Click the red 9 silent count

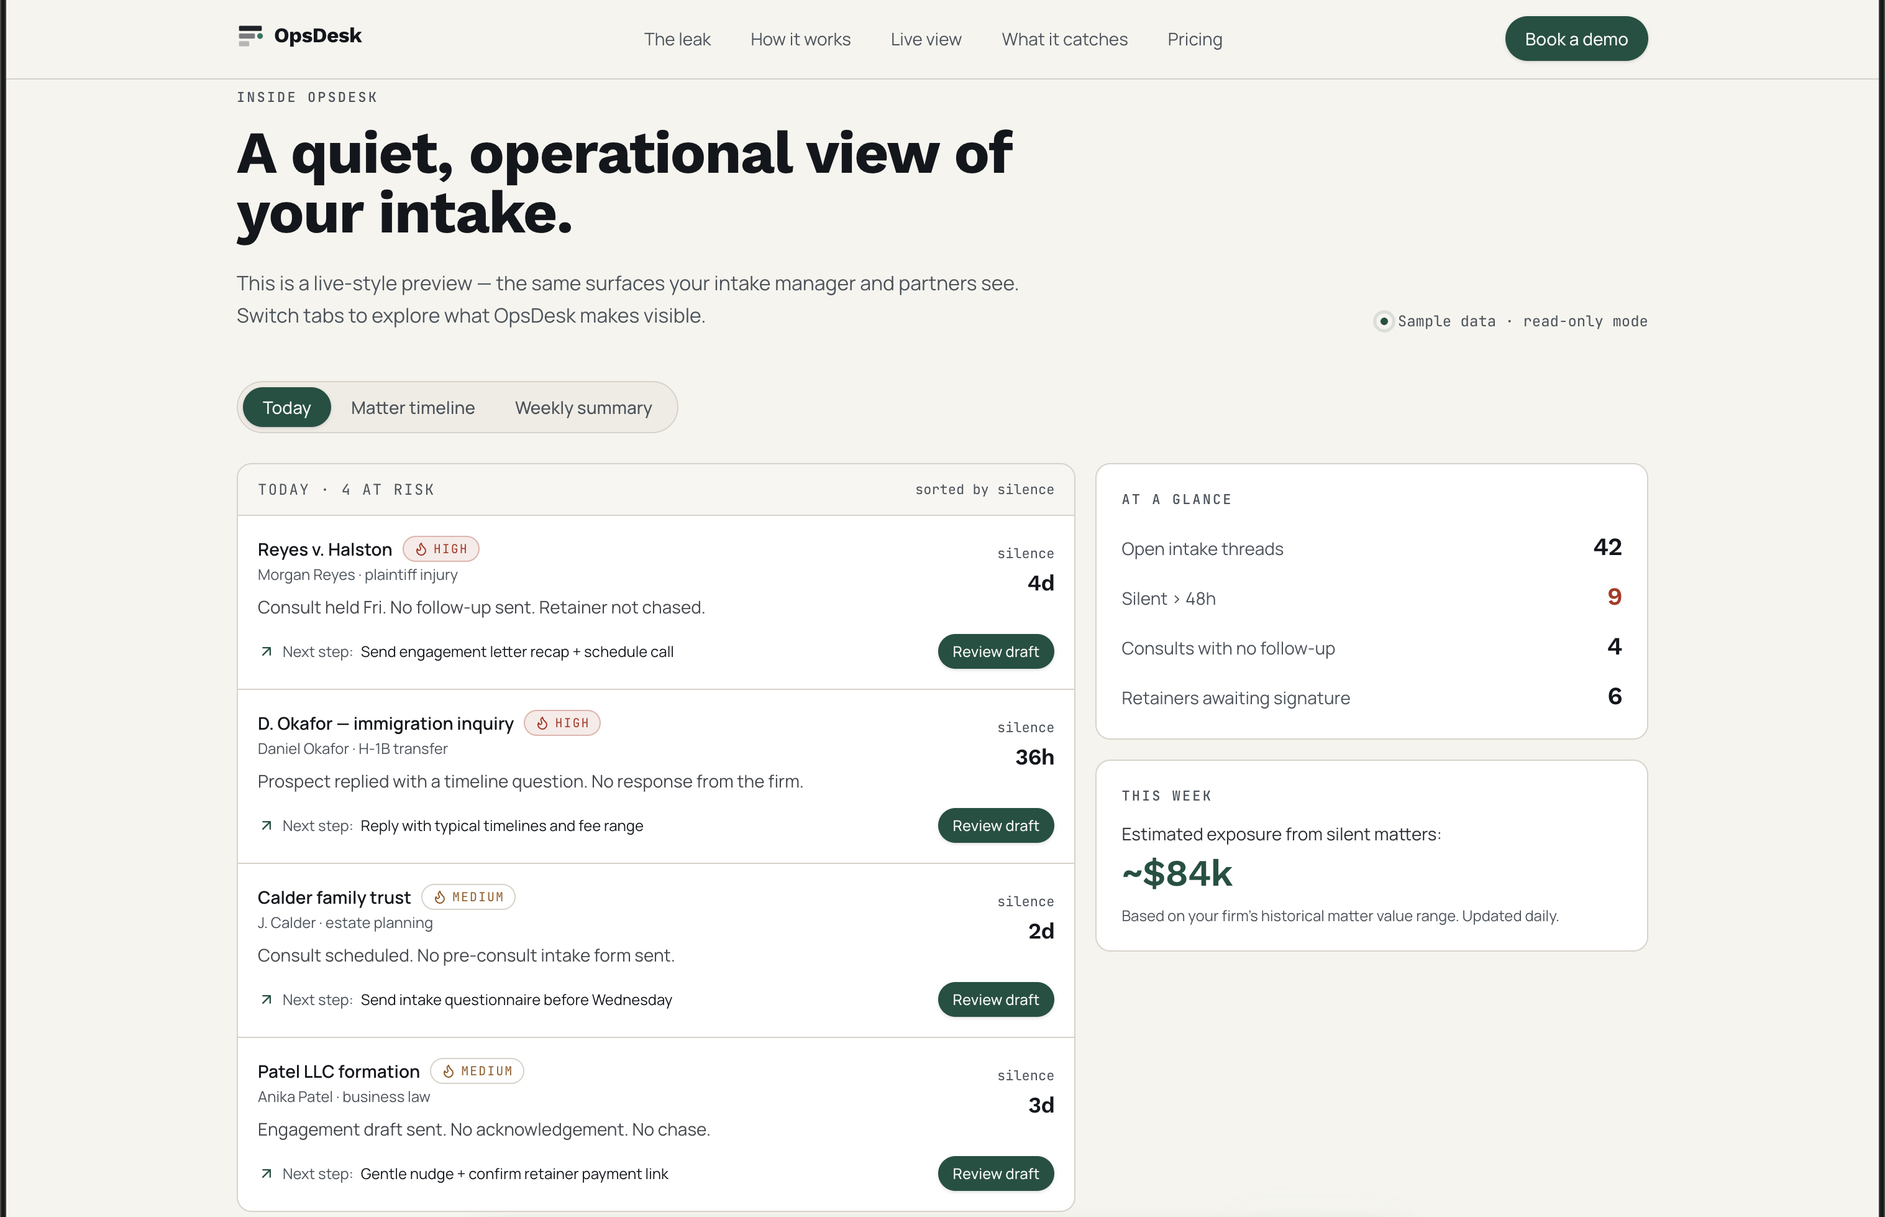1615,597
